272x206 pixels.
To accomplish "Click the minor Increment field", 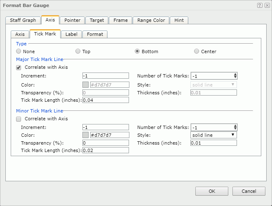I will pos(106,127).
